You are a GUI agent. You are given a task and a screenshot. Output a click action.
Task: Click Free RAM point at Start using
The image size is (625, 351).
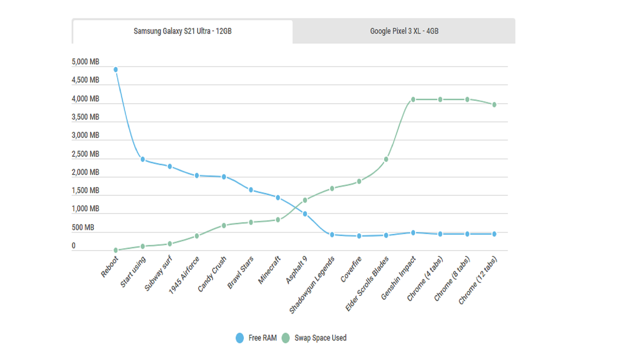coord(143,159)
